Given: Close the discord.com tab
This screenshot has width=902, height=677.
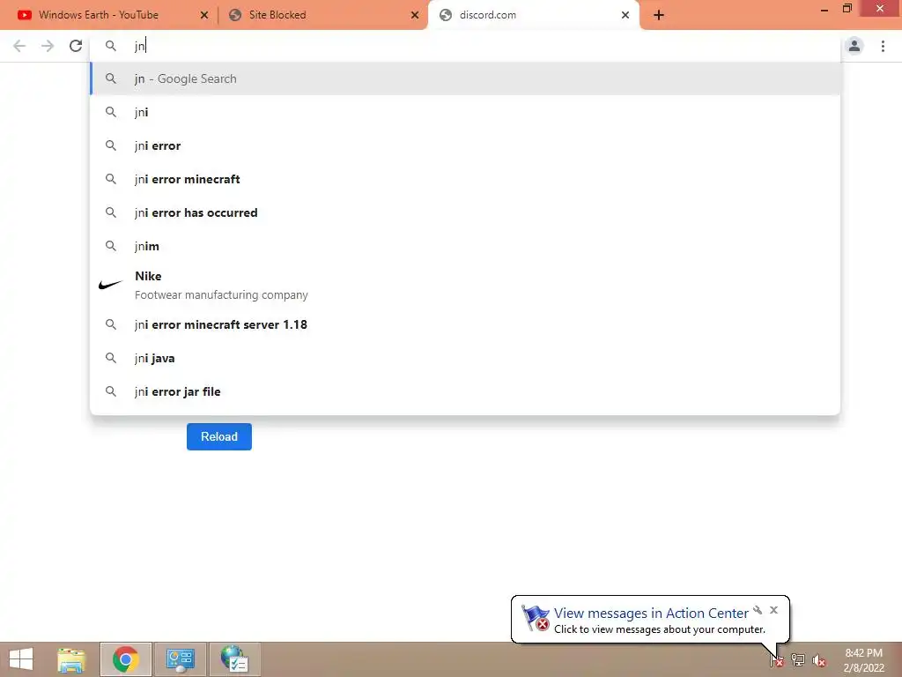Looking at the screenshot, I should (x=625, y=16).
